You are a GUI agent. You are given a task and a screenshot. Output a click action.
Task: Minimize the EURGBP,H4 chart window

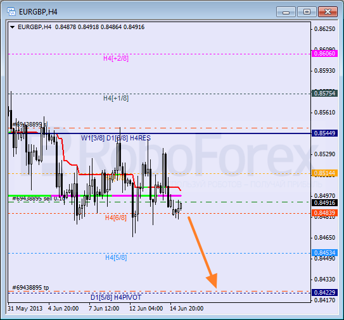(x=286, y=12)
